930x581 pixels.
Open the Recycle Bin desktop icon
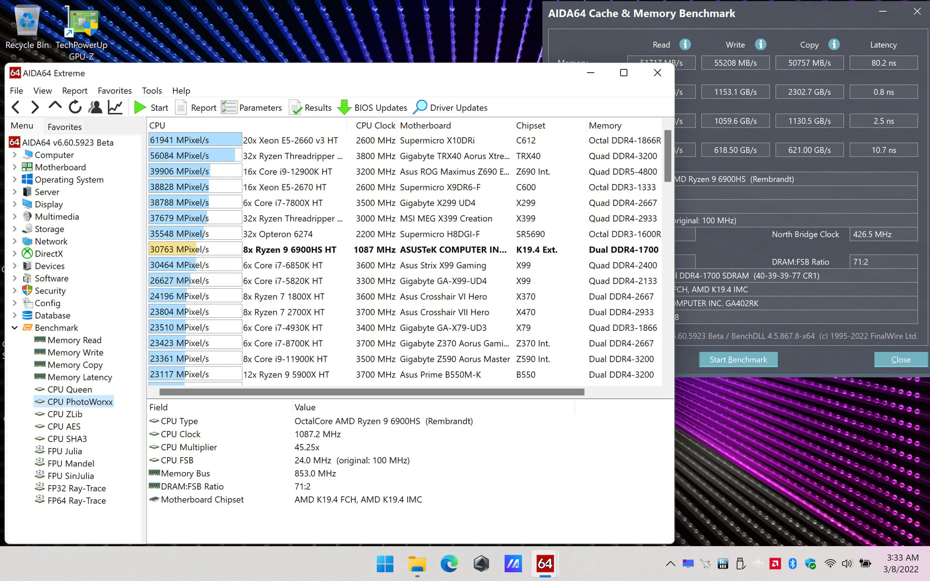[27, 28]
